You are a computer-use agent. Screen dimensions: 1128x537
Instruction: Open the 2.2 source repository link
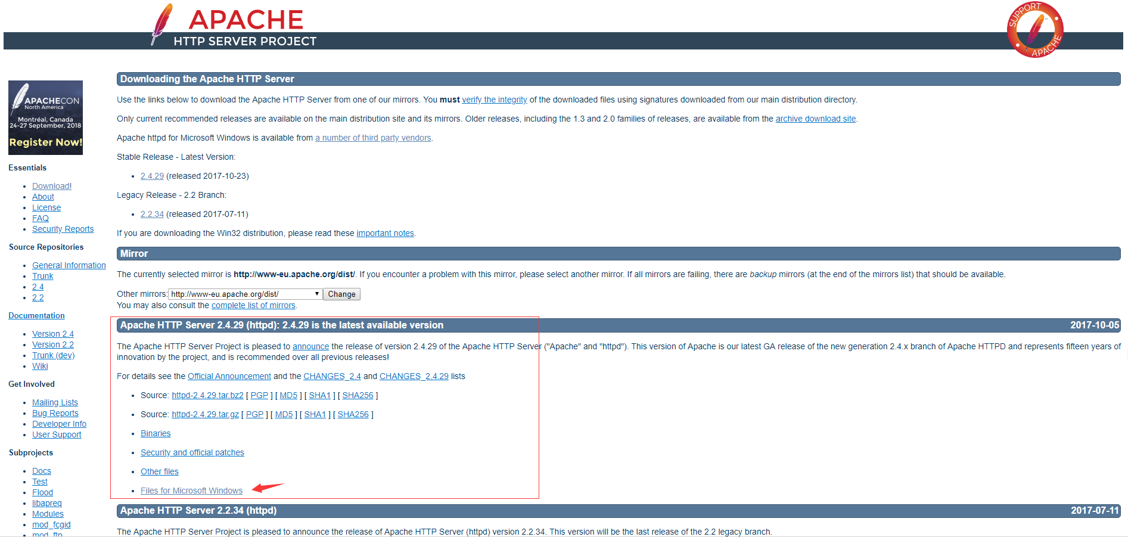(38, 297)
